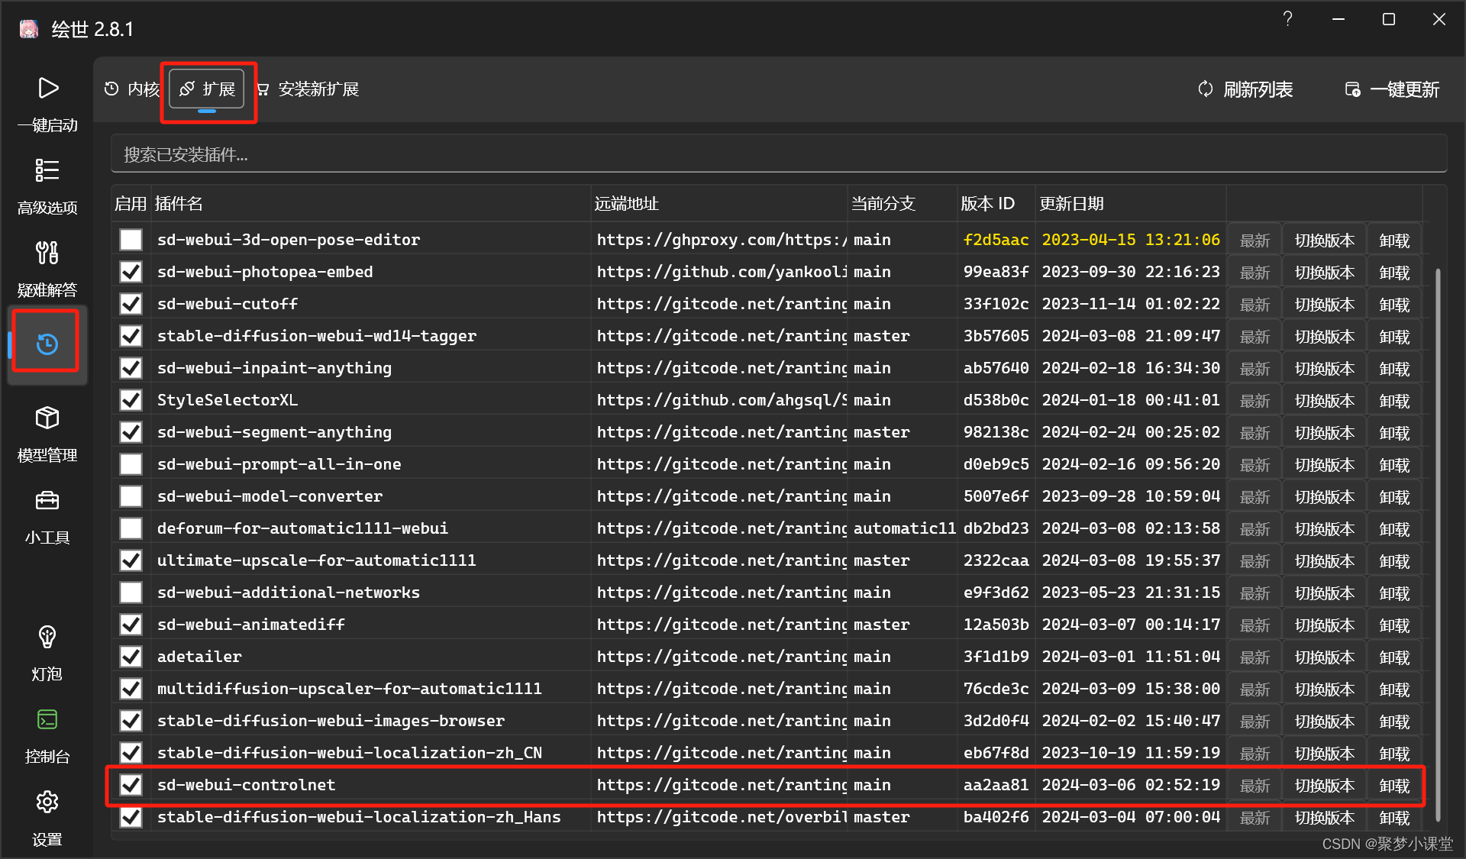Click 最新 for sd-webui-controlnet
1466x859 pixels.
click(x=1254, y=786)
